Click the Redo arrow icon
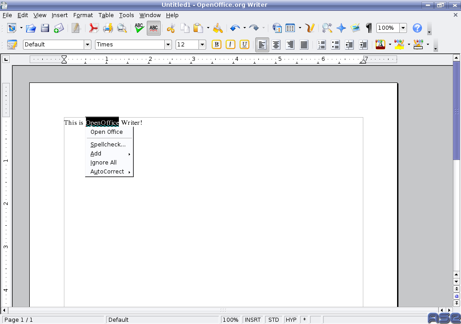 (x=254, y=28)
